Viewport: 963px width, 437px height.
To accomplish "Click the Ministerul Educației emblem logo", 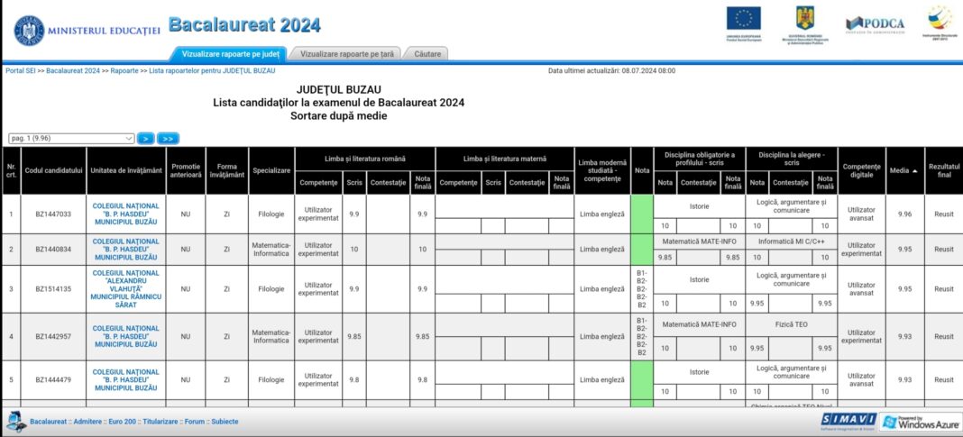I will [29, 31].
